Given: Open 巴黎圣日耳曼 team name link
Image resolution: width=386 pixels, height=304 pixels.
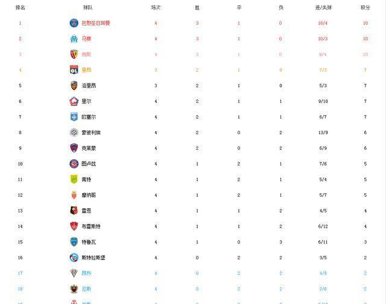Looking at the screenshot, I should click(96, 23).
